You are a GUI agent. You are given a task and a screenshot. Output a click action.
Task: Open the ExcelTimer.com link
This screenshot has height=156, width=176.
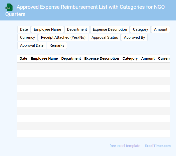(x=157, y=146)
